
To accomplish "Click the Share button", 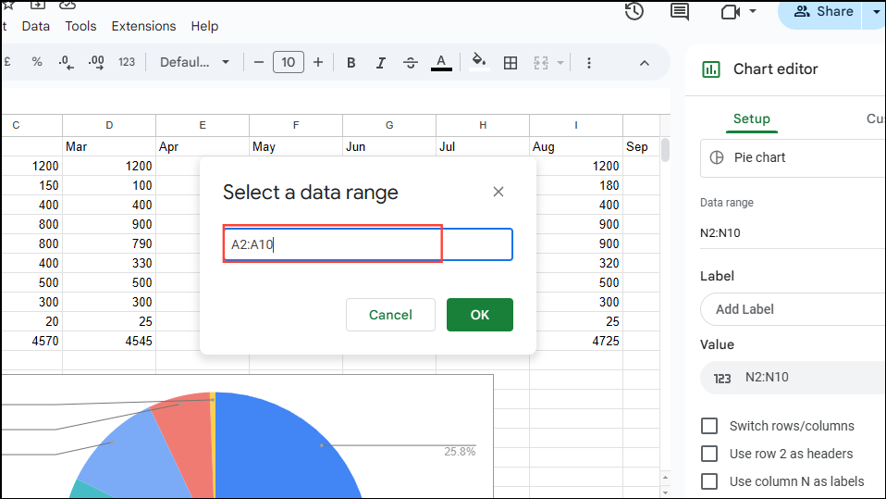I will (824, 11).
